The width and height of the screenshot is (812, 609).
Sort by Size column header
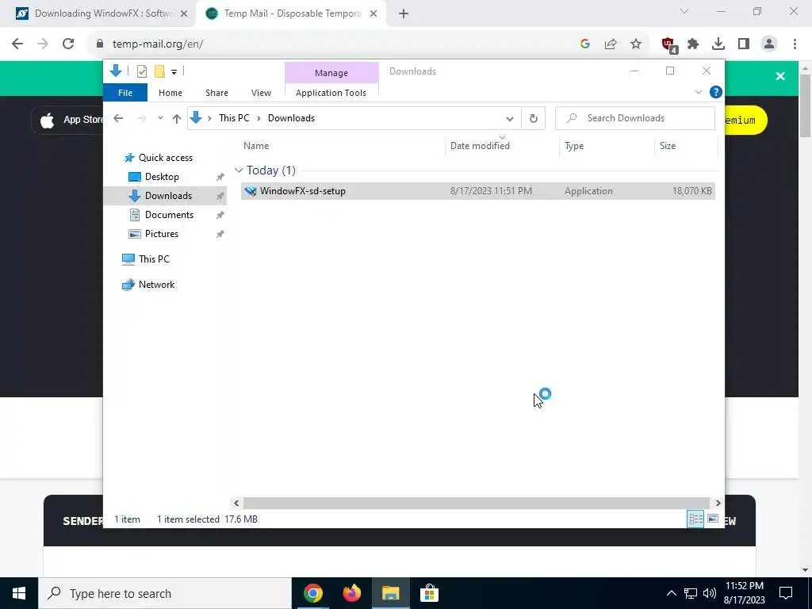(x=686, y=146)
